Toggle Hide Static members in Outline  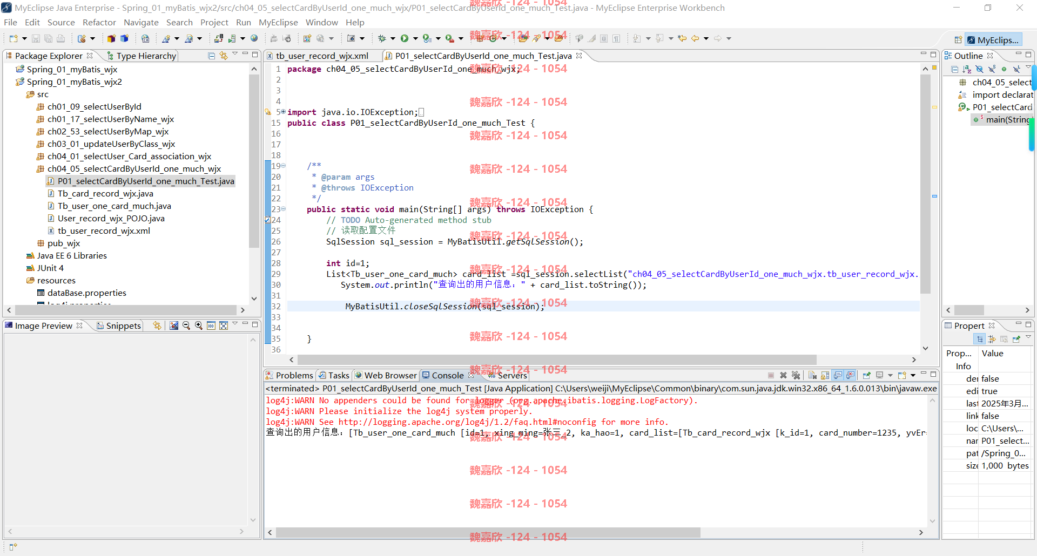pyautogui.click(x=992, y=69)
